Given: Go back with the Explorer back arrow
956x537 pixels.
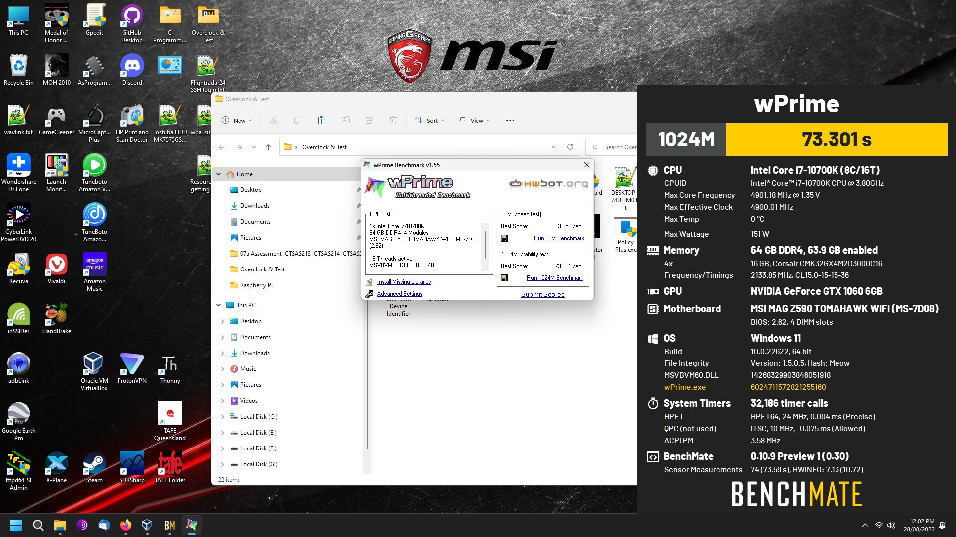Looking at the screenshot, I should point(222,147).
